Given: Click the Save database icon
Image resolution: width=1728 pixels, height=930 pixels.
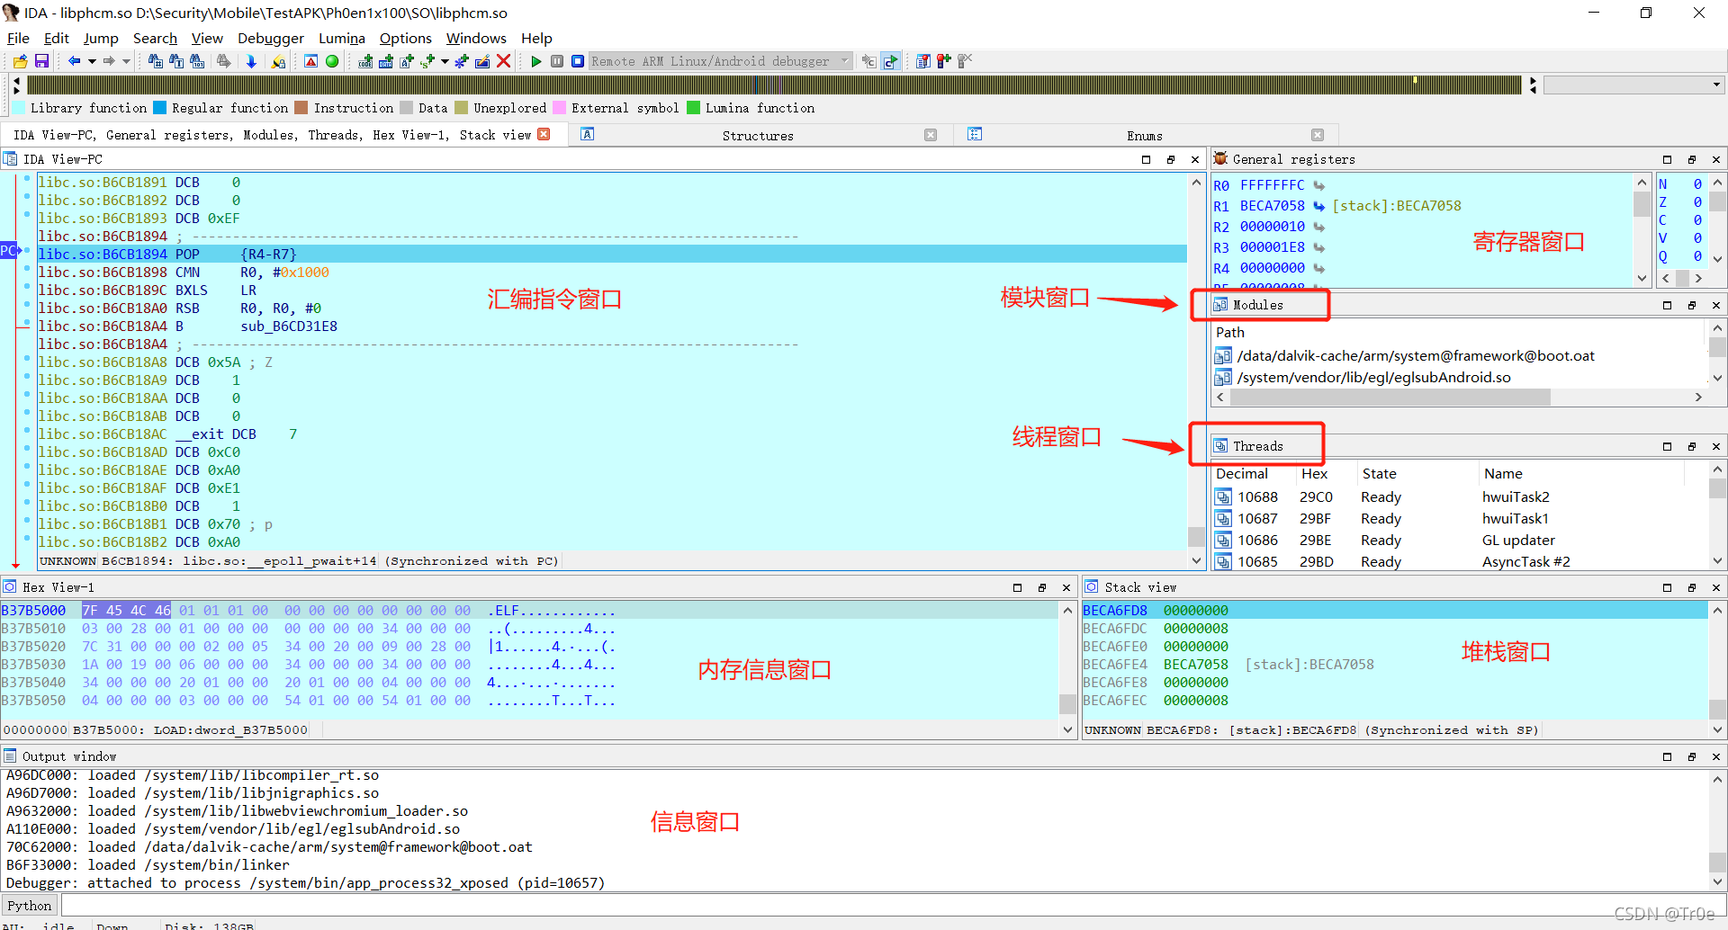Looking at the screenshot, I should click(41, 61).
